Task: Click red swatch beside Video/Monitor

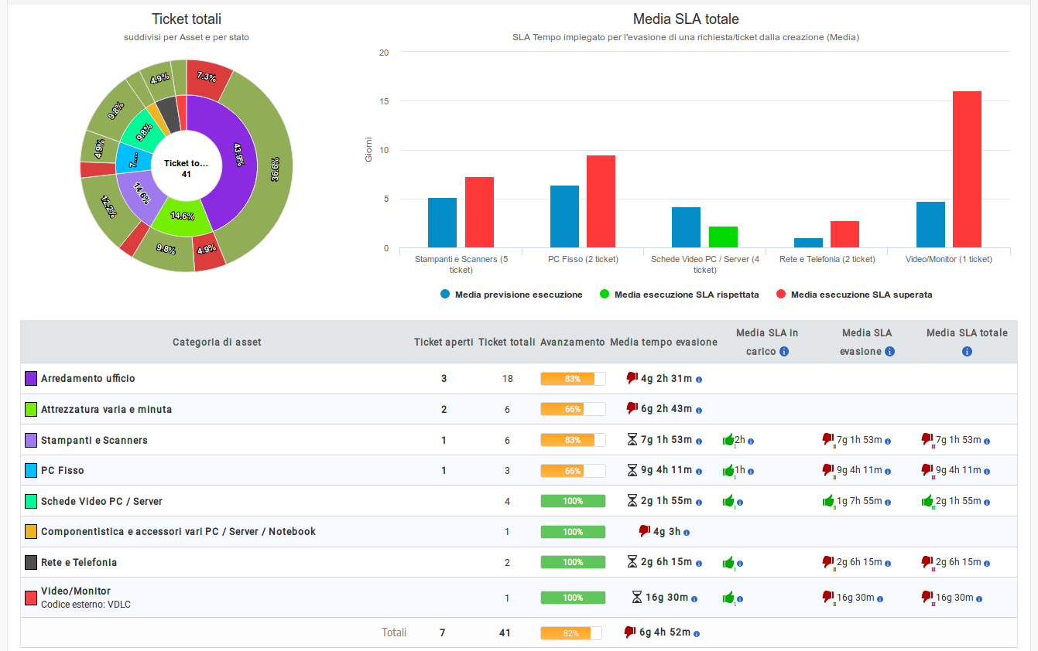Action: pyautogui.click(x=31, y=597)
